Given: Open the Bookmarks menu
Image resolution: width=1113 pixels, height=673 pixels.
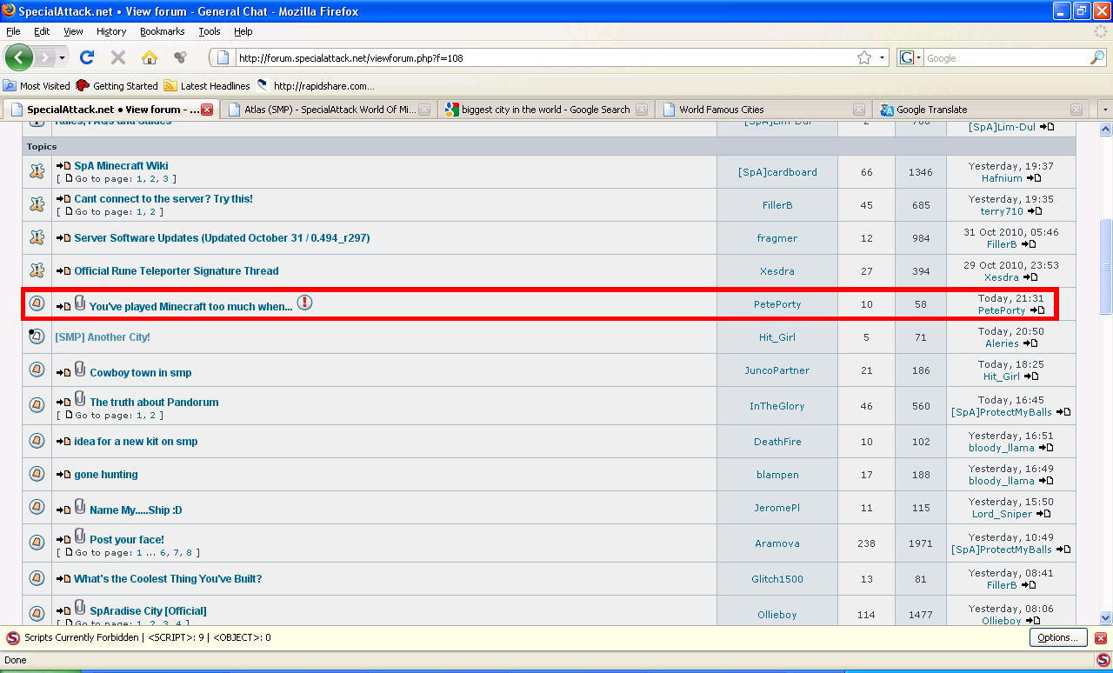Looking at the screenshot, I should point(163,31).
